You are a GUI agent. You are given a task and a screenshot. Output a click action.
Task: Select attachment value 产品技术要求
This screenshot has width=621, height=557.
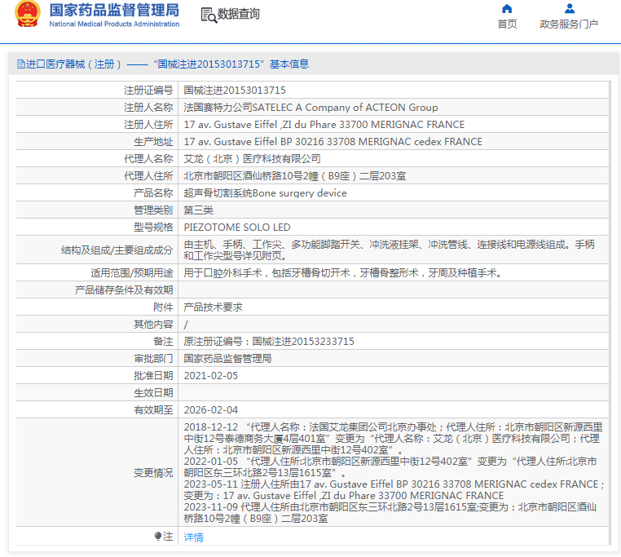click(x=213, y=307)
